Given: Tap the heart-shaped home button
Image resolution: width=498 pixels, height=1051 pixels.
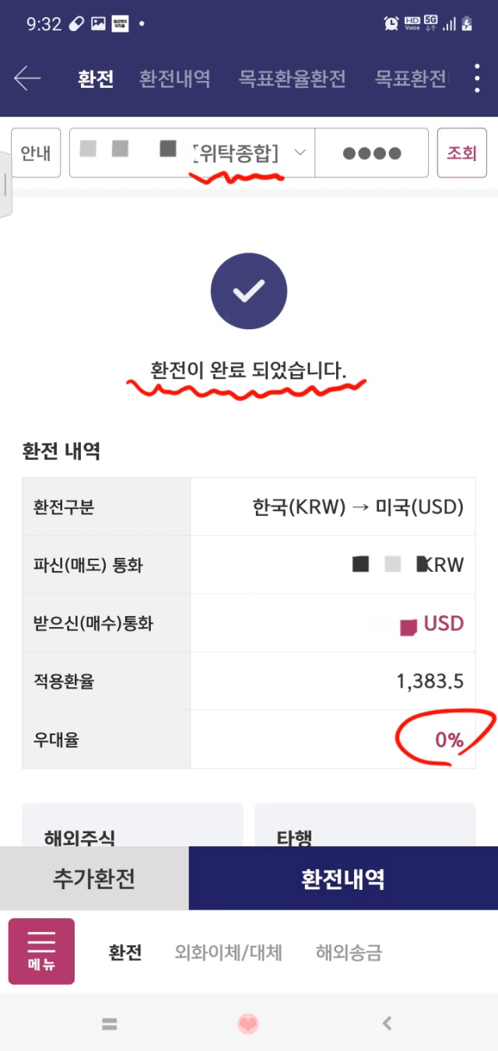Looking at the screenshot, I should [x=248, y=1024].
